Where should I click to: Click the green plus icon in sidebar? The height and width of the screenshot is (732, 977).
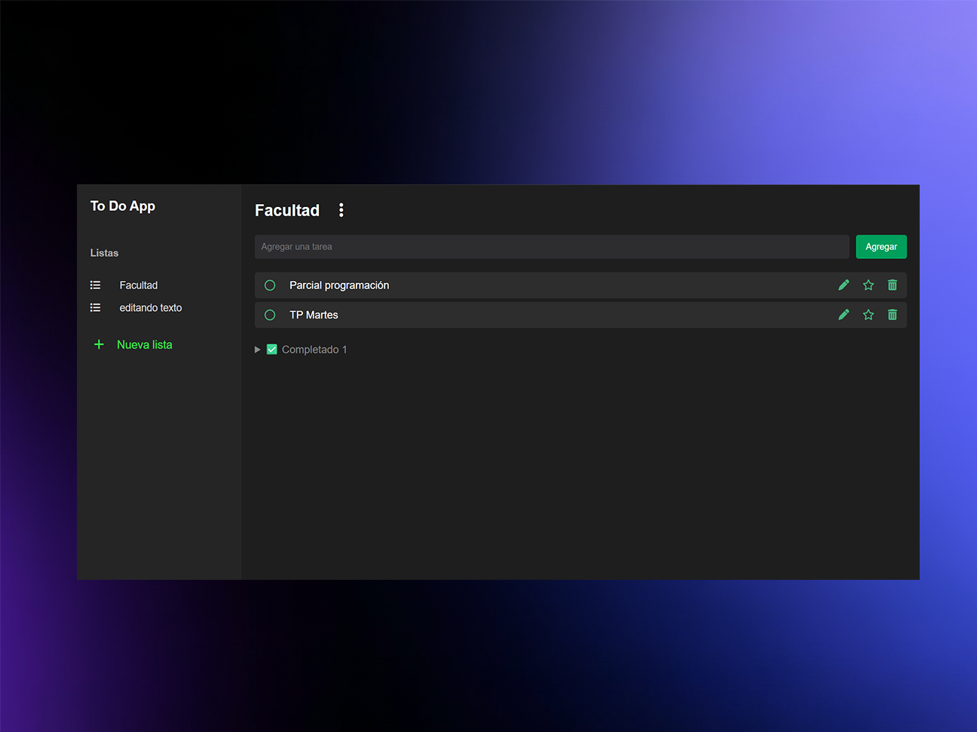tap(99, 344)
